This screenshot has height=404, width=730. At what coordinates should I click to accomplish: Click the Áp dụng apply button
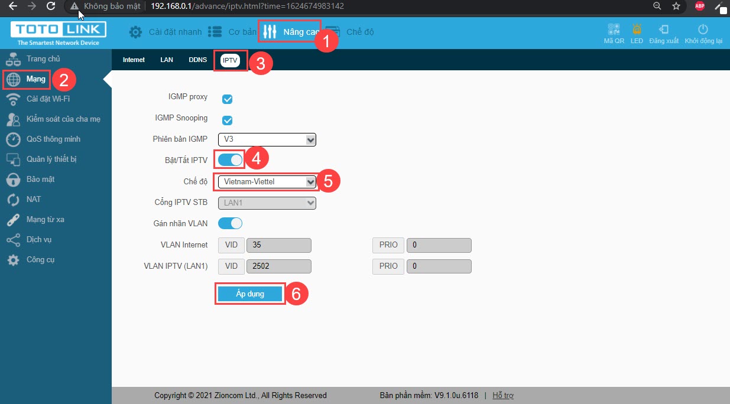coord(250,294)
